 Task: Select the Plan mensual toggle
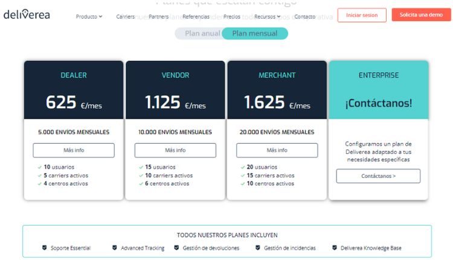(255, 33)
